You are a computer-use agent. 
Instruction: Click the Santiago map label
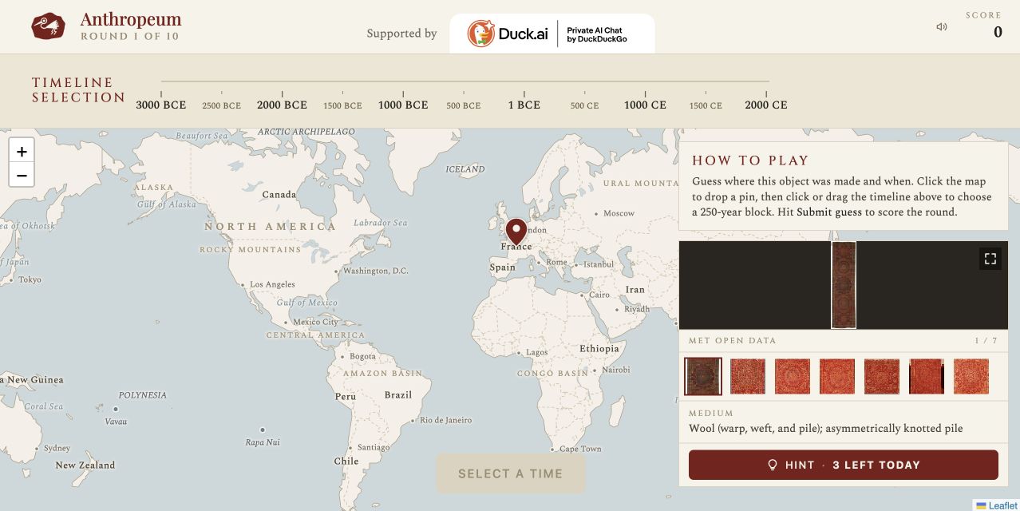pos(374,448)
